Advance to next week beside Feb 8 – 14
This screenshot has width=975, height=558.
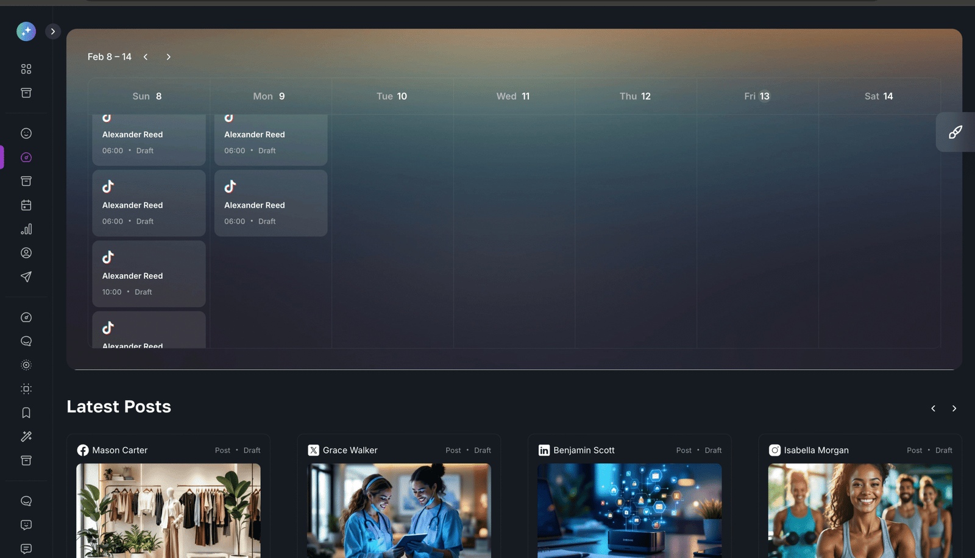(x=169, y=57)
